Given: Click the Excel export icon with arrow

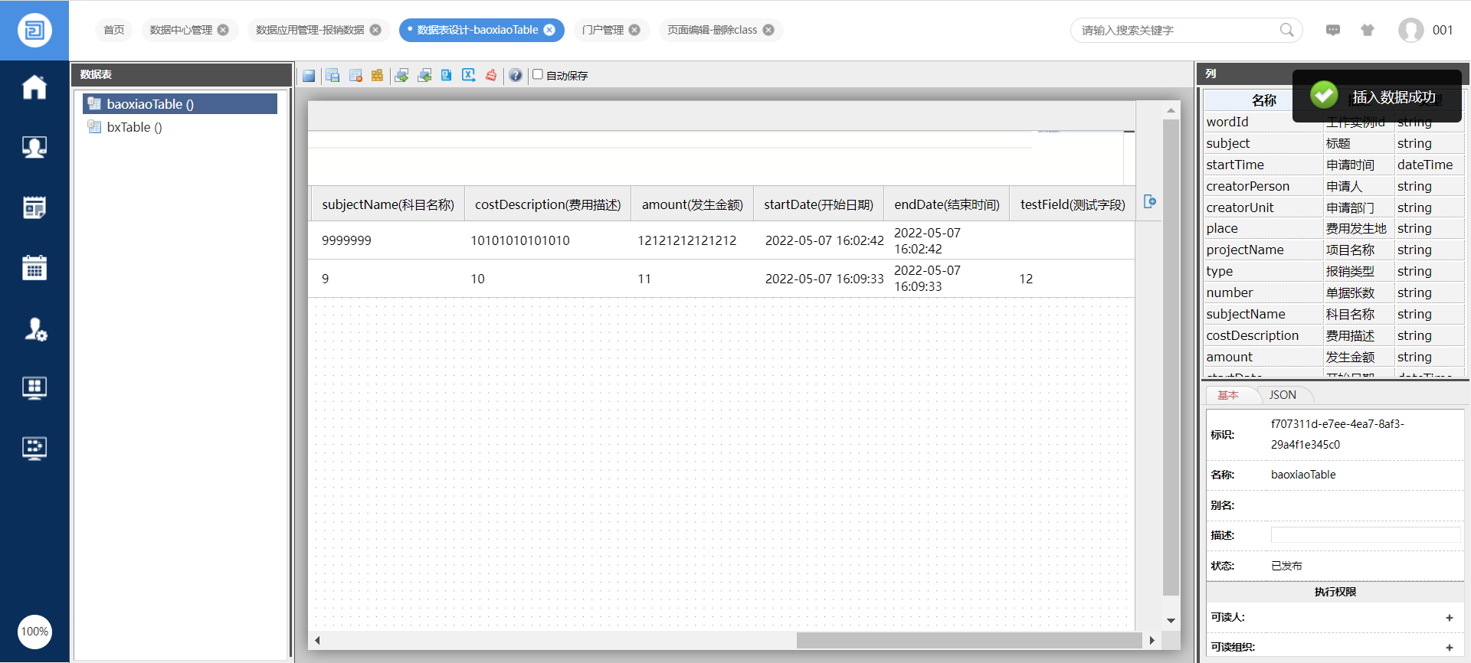Looking at the screenshot, I should click(468, 75).
